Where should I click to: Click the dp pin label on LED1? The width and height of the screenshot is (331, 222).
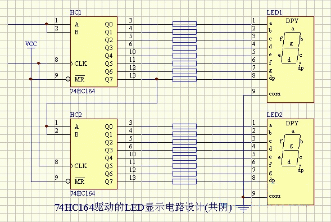coord(272,78)
